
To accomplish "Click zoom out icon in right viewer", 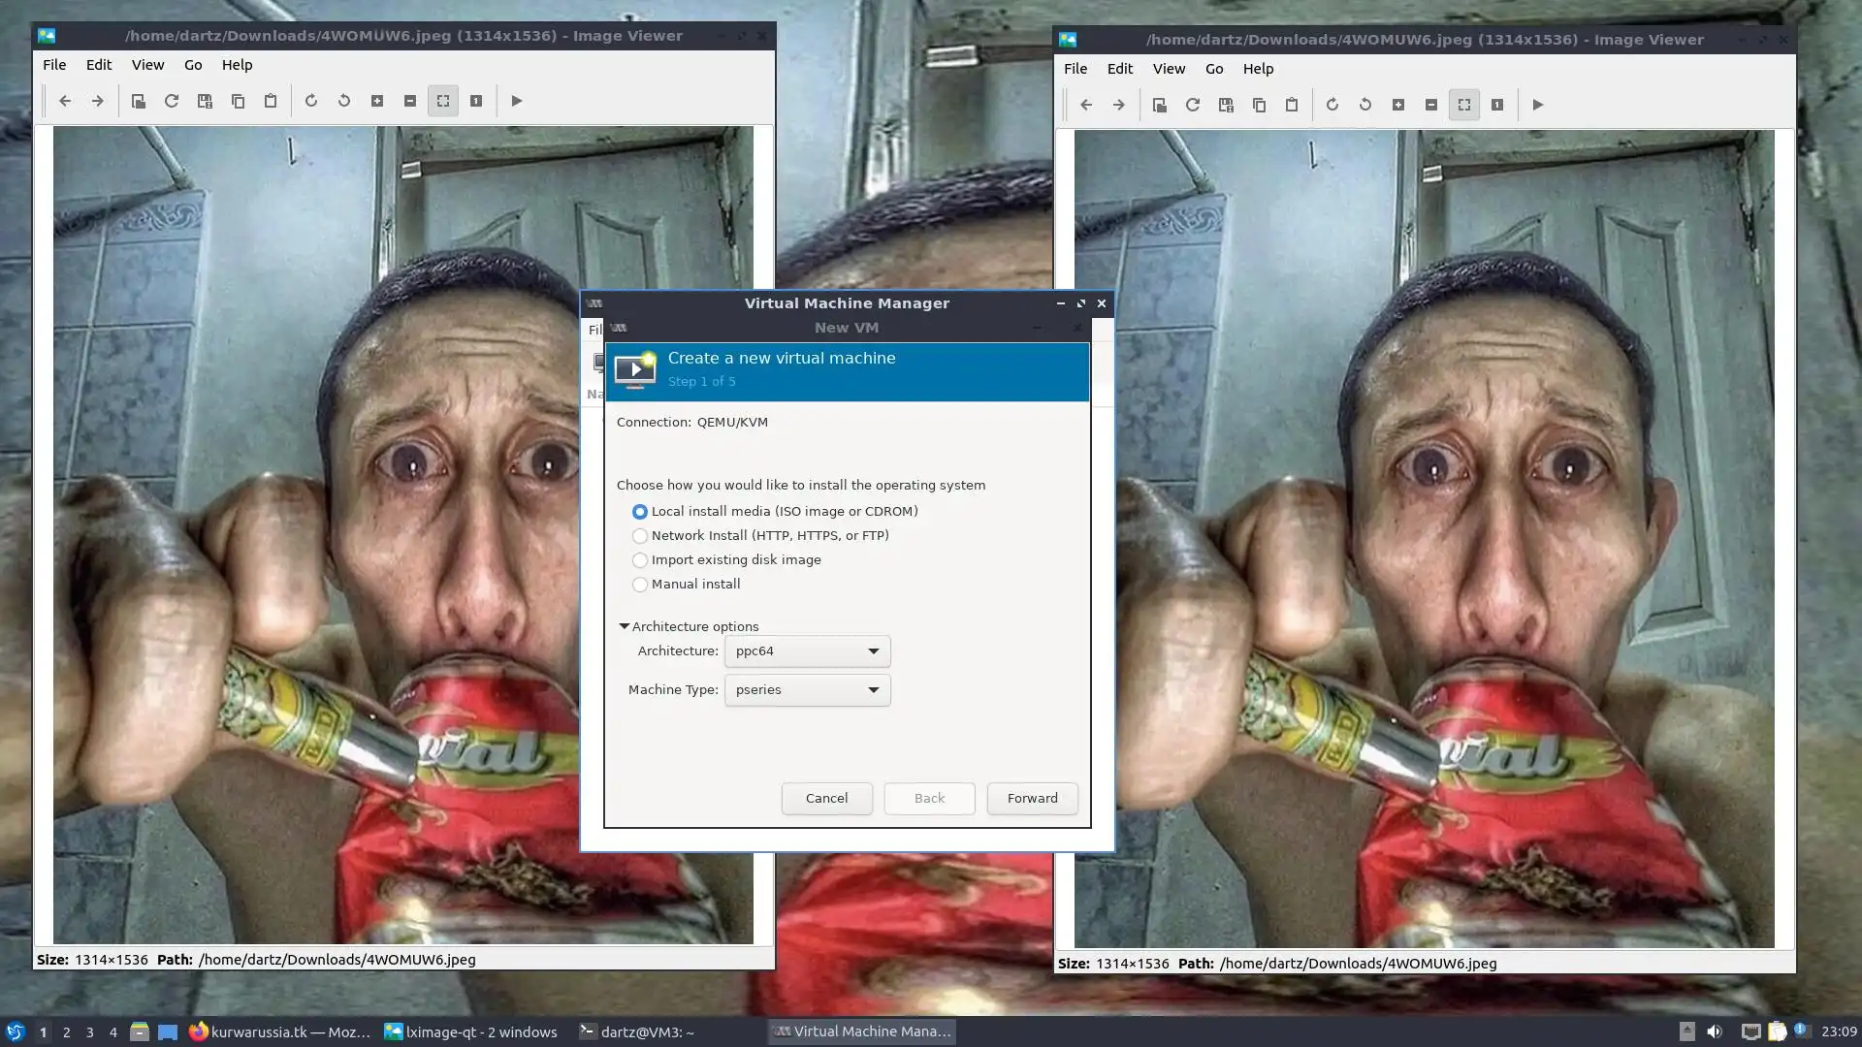I will 1431,105.
